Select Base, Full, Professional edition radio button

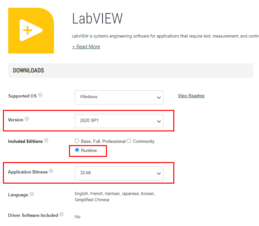tap(77, 141)
